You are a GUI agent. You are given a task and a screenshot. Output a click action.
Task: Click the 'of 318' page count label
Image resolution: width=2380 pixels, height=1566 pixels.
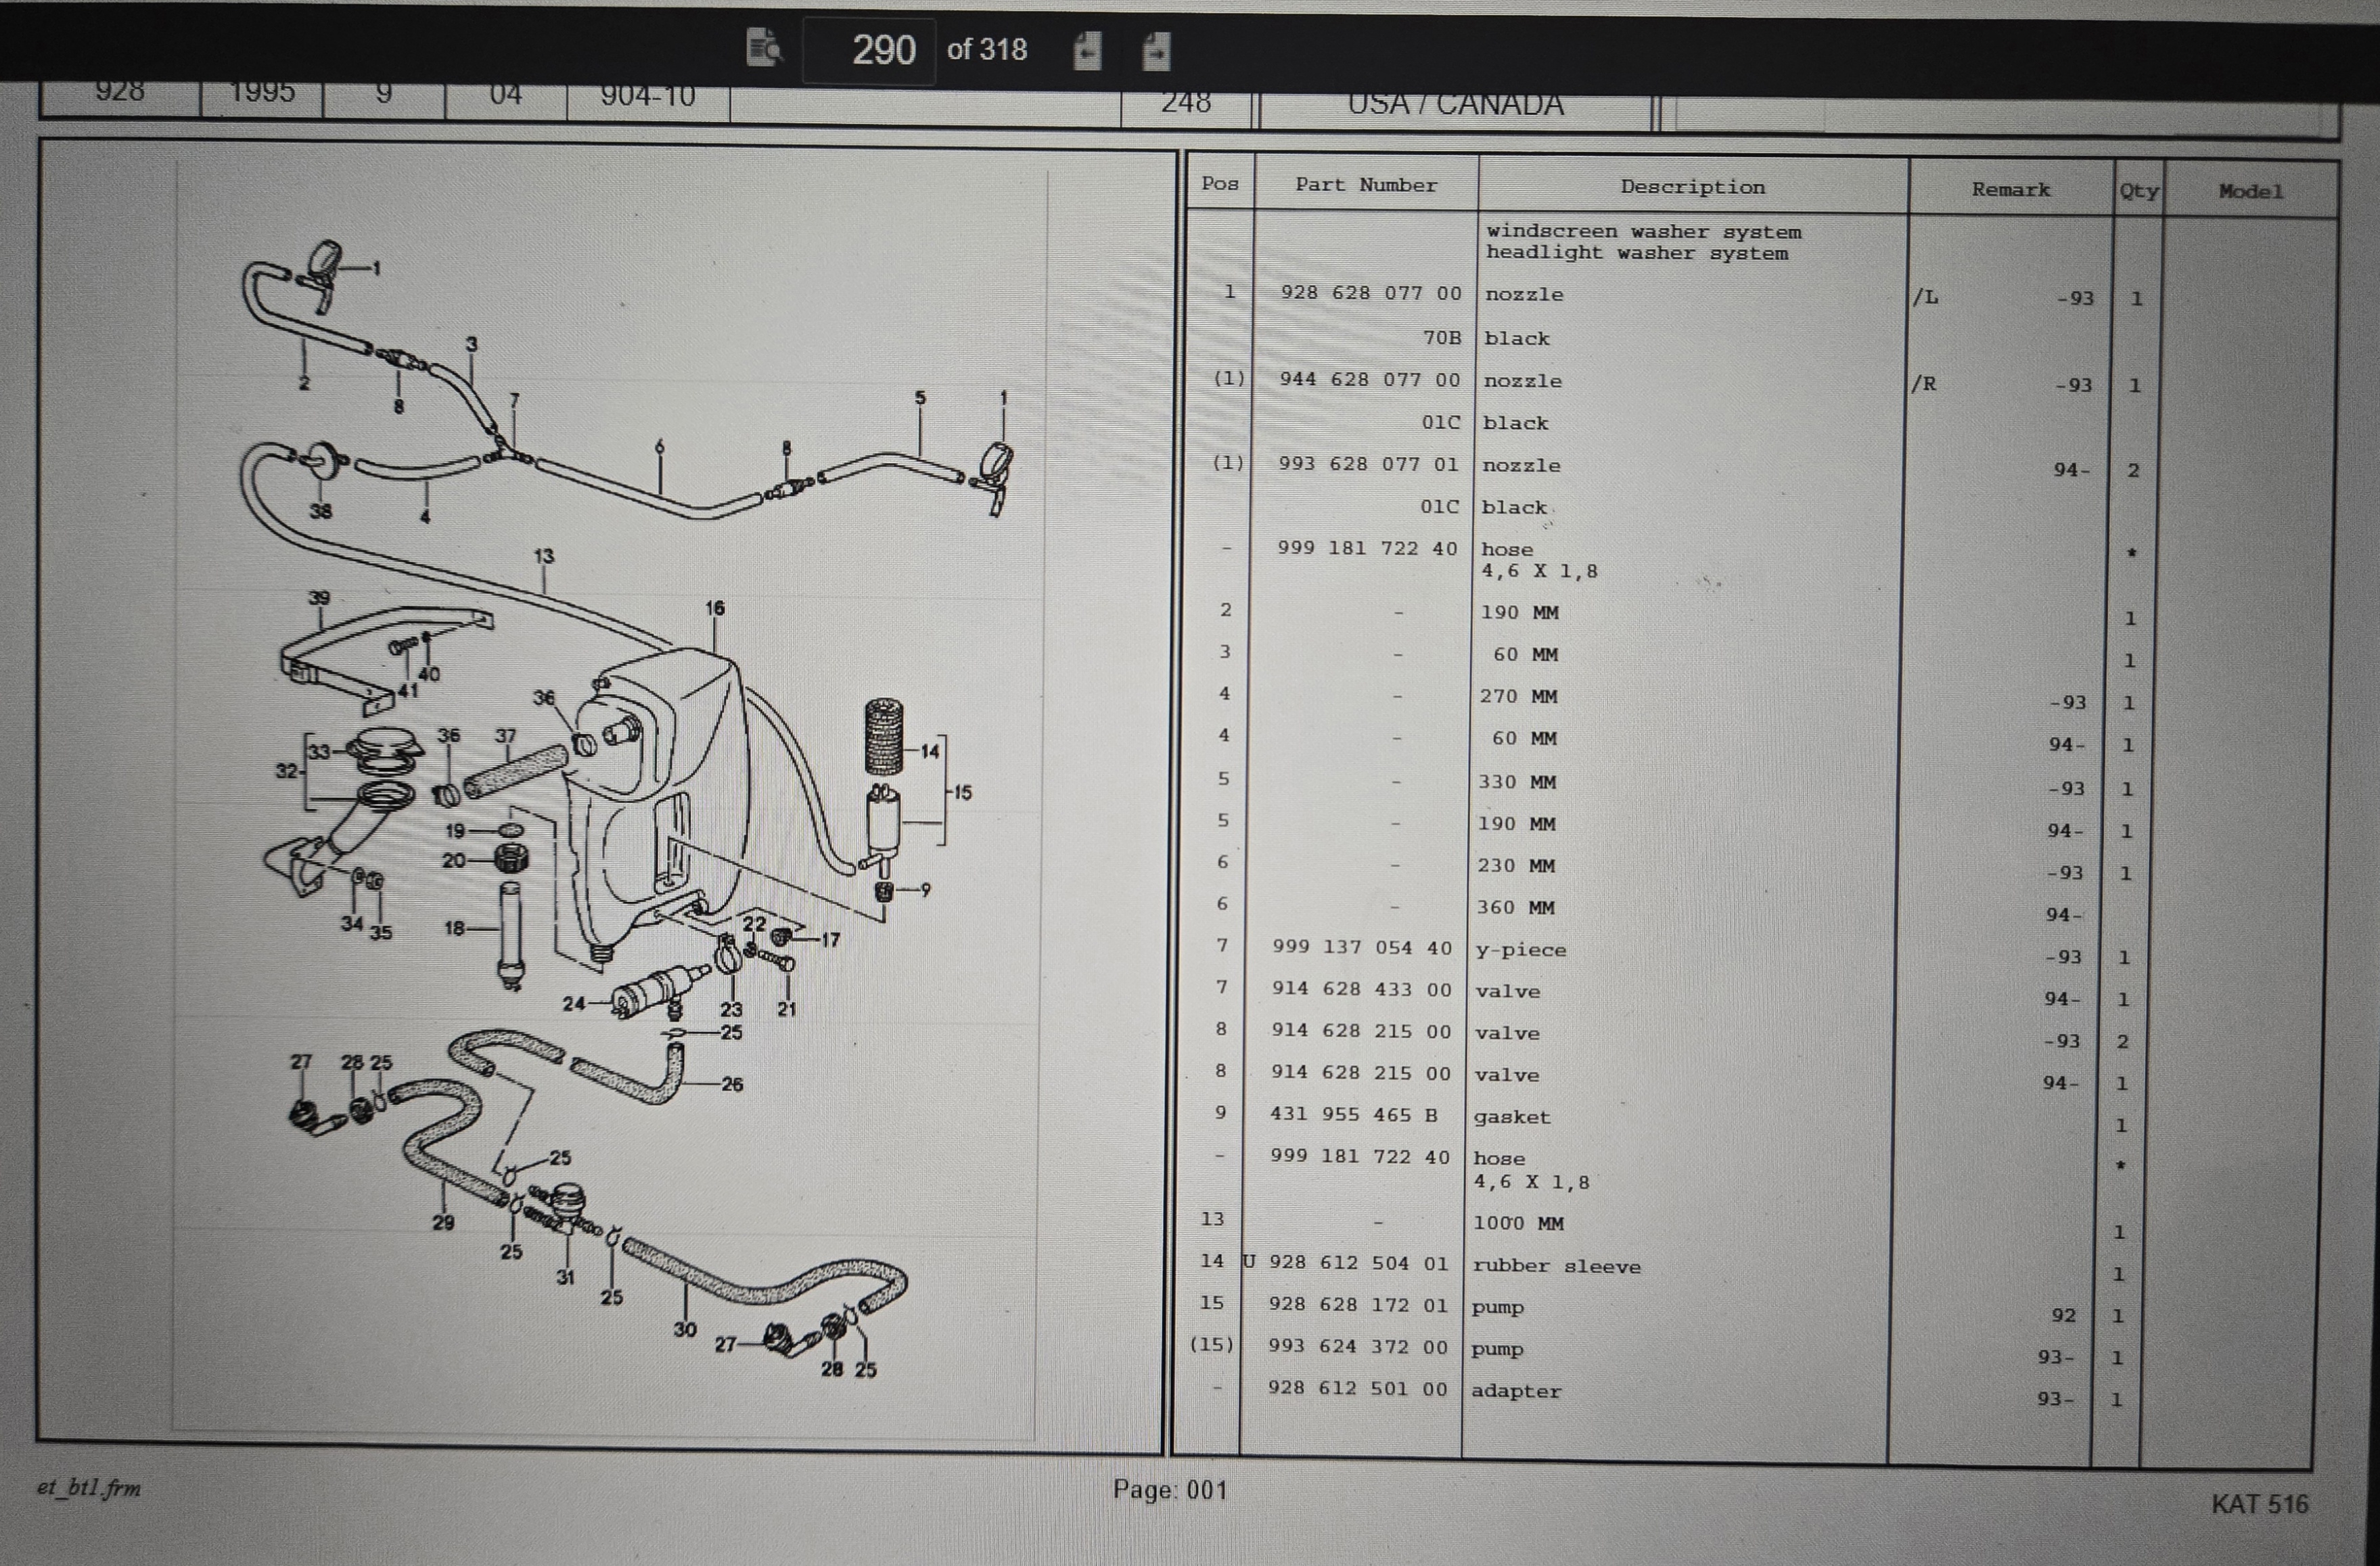point(987,50)
